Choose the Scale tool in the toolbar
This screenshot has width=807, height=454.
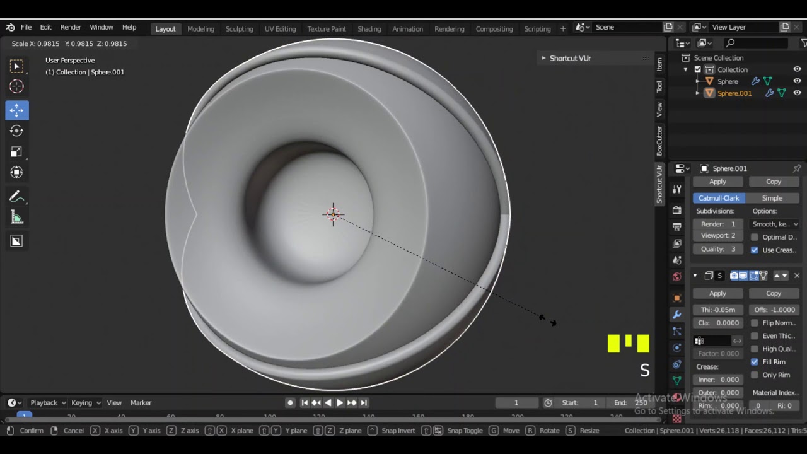[x=16, y=151]
